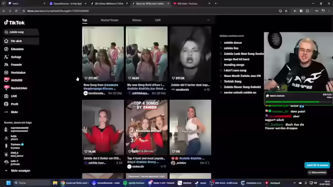The width and height of the screenshot is (333, 187).
Task: Open a new browser tab
Action: [216, 4]
